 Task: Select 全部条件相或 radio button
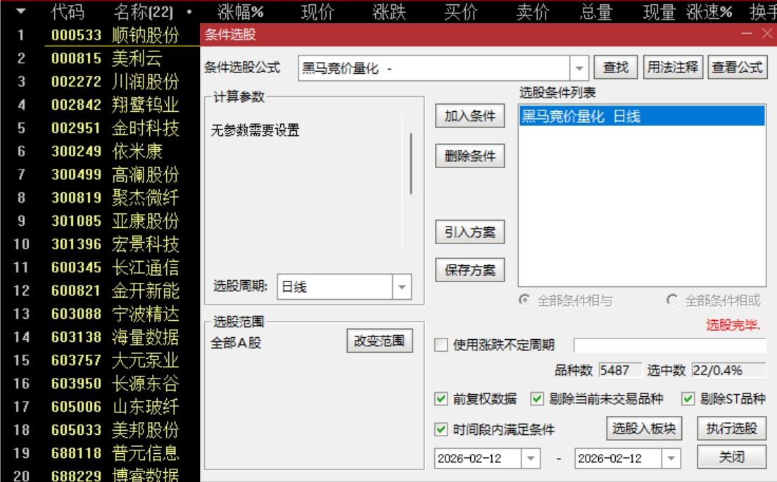click(672, 300)
